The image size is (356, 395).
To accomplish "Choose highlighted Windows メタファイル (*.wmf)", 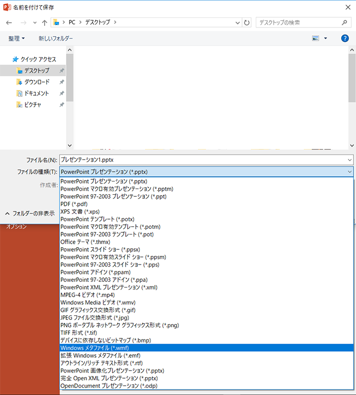I will [x=206, y=348].
